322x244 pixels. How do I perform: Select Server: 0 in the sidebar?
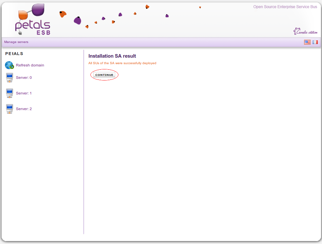tap(24, 78)
